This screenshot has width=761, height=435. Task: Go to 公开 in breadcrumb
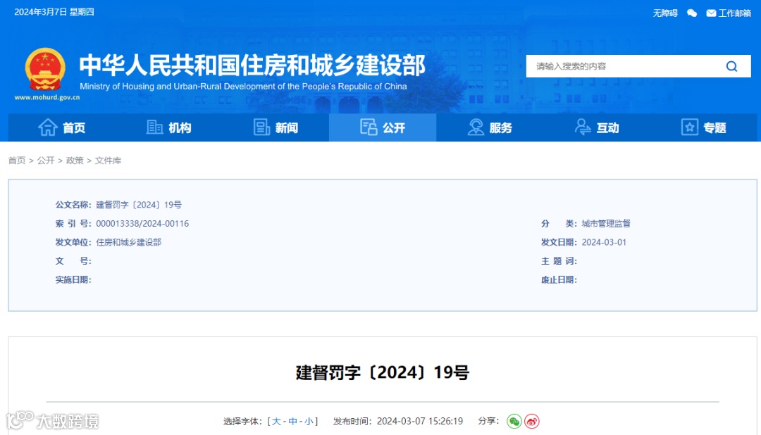click(46, 160)
